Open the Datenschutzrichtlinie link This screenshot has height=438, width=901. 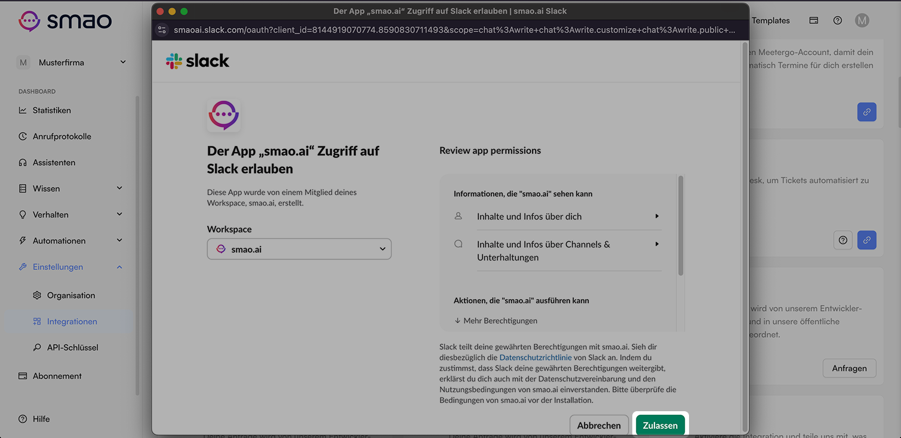[x=536, y=358]
